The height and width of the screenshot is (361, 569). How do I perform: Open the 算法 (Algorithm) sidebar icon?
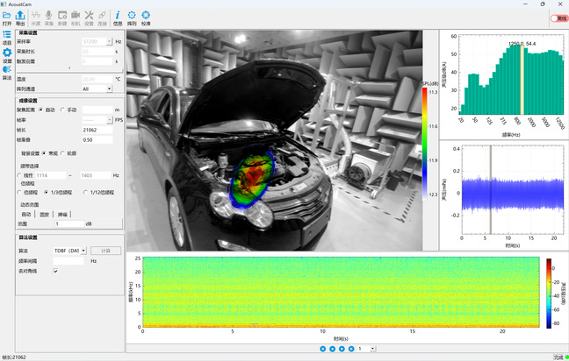7,72
